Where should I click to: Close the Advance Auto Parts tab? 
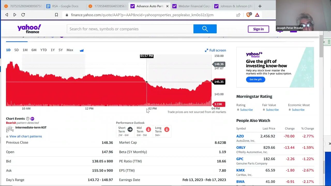167,6
